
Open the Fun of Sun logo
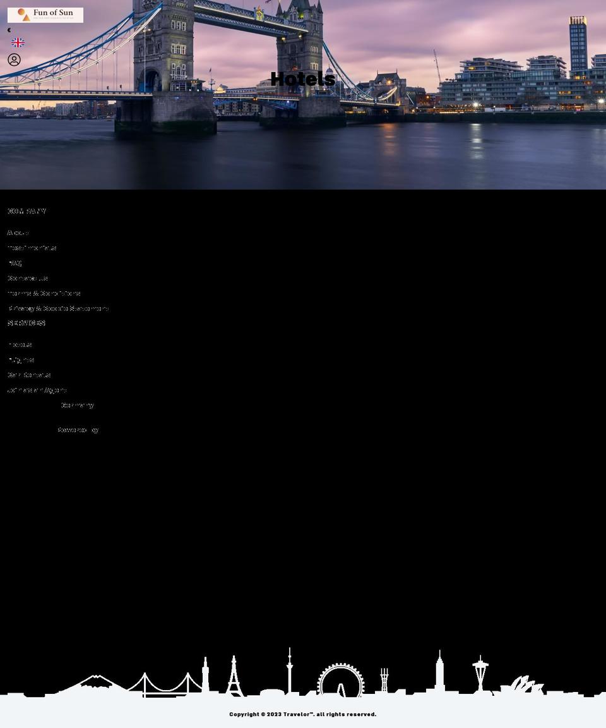coord(45,15)
